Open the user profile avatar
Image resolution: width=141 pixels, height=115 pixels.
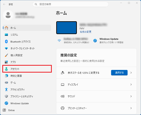coord(8,15)
